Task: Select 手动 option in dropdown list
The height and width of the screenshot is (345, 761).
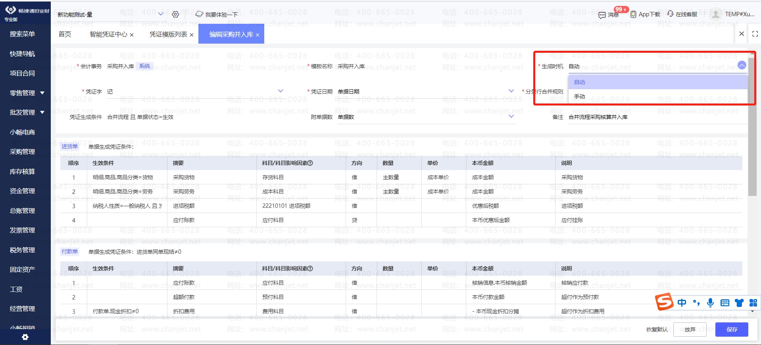Action: coord(658,96)
